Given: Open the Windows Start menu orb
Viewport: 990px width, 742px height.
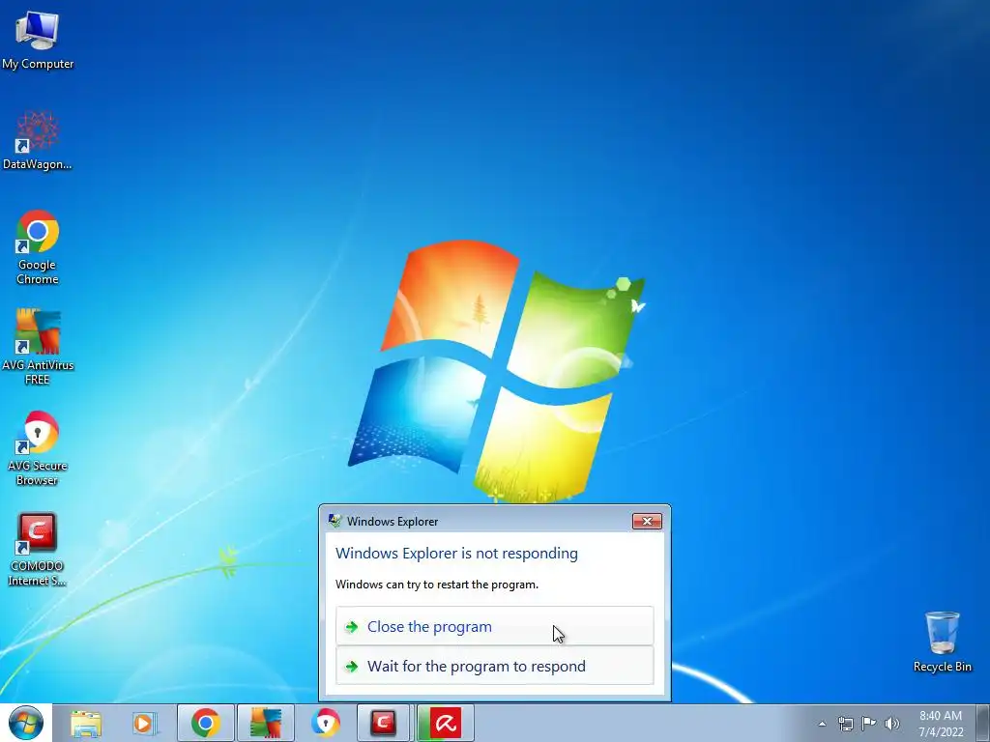Looking at the screenshot, I should coord(26,723).
